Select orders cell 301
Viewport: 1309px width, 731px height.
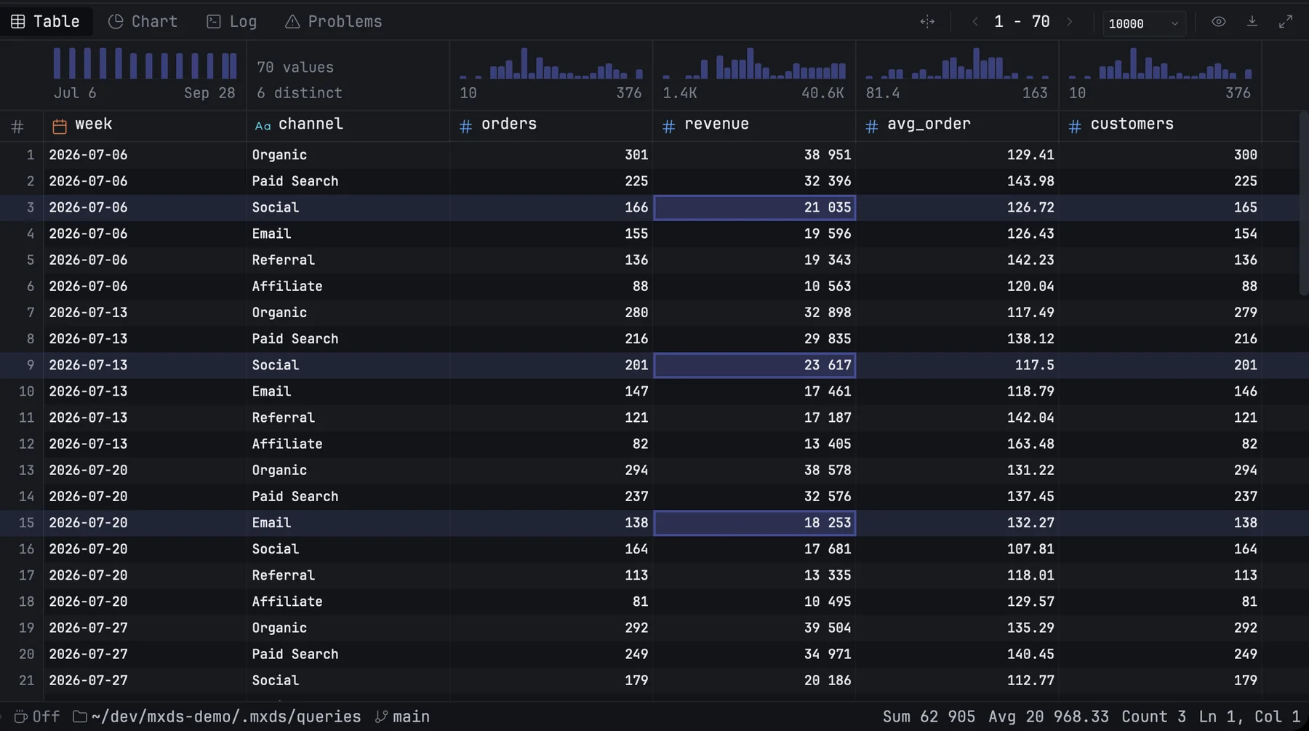coord(551,155)
